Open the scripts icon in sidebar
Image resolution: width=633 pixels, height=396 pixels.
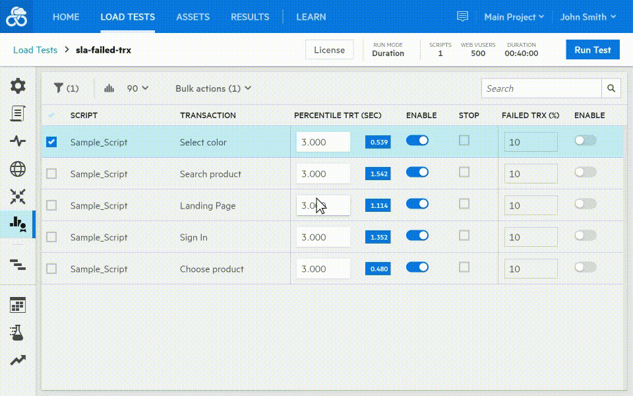(18, 113)
